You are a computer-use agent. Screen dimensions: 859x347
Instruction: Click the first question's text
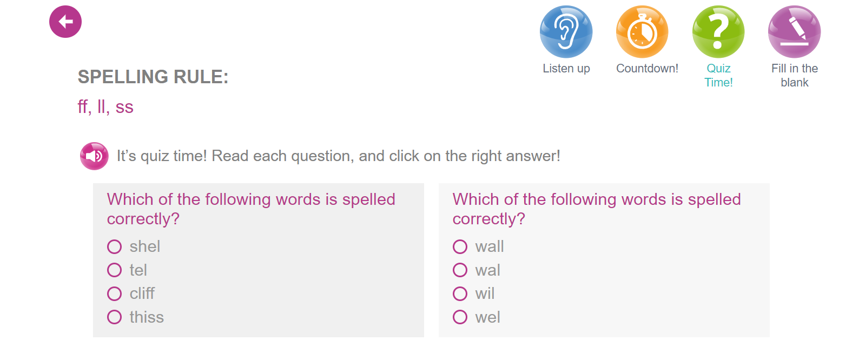tap(251, 209)
